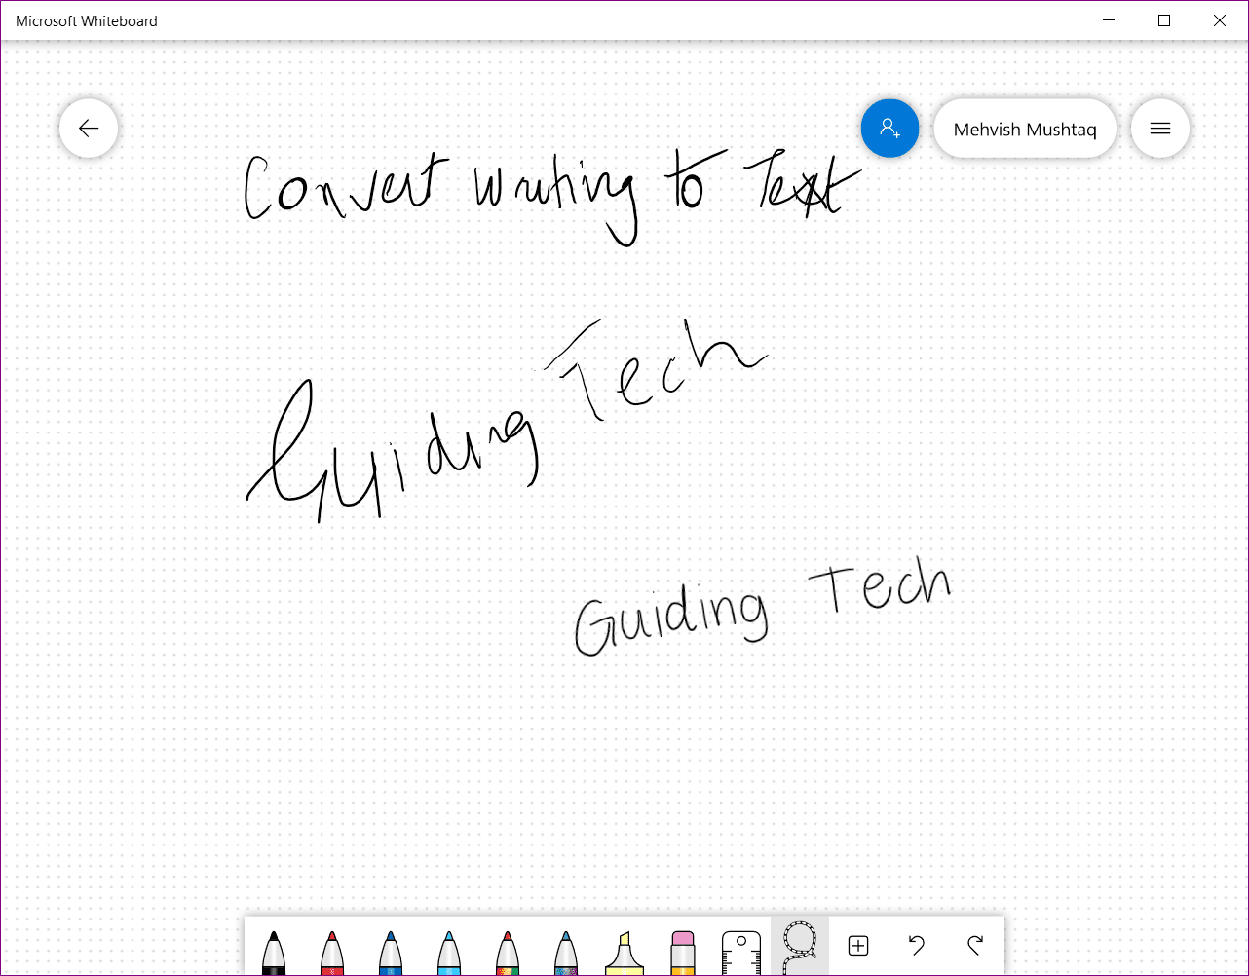The image size is (1249, 976).
Task: Toggle the ruler tool
Action: [741, 952]
